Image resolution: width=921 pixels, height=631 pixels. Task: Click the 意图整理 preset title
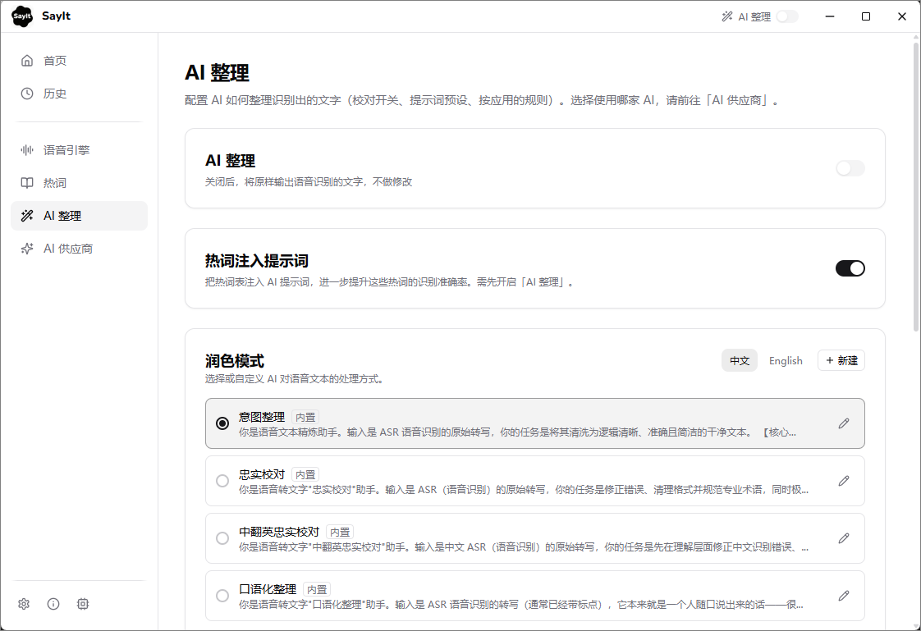(x=261, y=417)
